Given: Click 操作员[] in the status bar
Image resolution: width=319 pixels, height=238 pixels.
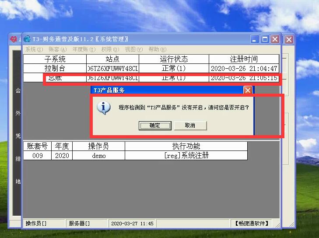Looking at the screenshot, I should pyautogui.click(x=36, y=224).
